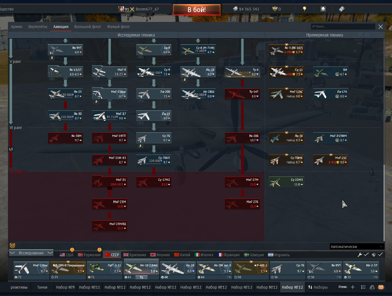Click the warning shield icon at tree bottom
This screenshot has width=392, height=296.
tap(12, 246)
